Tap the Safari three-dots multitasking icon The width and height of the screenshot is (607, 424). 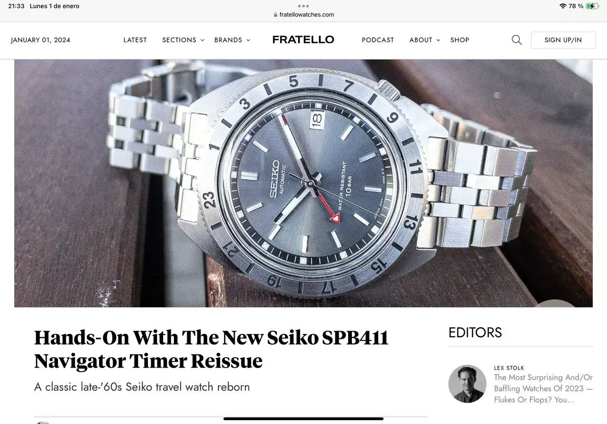click(303, 6)
